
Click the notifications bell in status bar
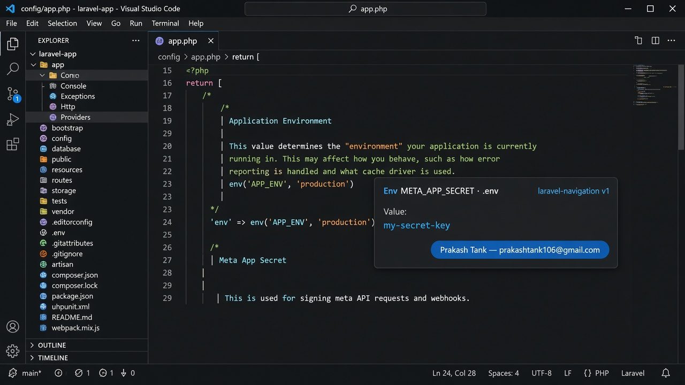(666, 373)
